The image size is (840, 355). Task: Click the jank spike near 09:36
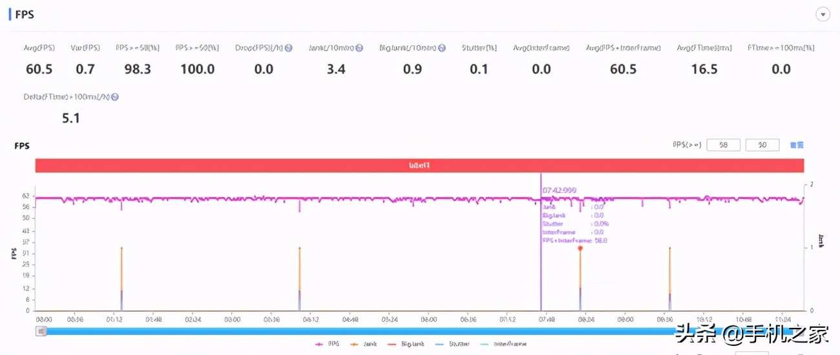tap(669, 278)
